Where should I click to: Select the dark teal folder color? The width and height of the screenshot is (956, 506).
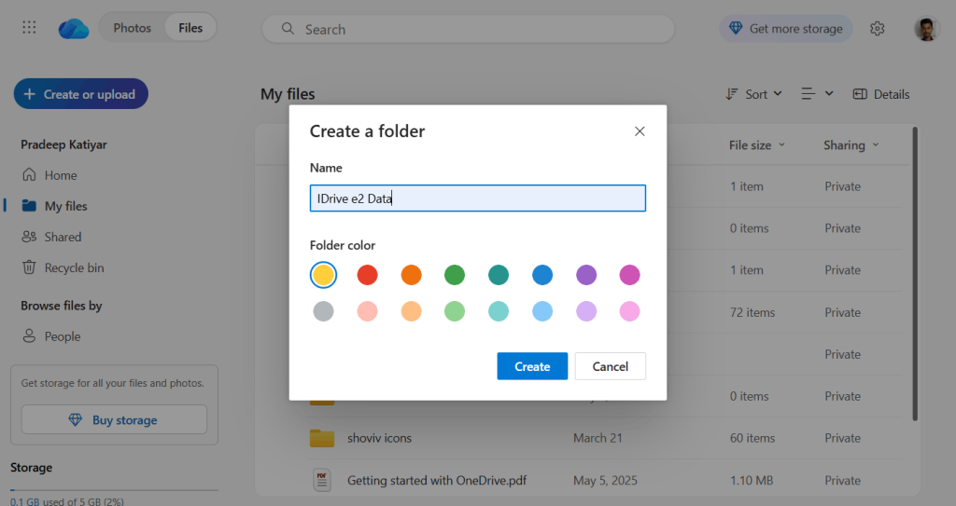pos(499,275)
